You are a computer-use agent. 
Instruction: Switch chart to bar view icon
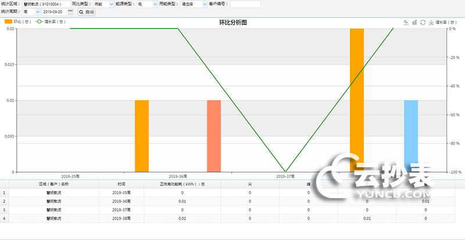pos(414,22)
